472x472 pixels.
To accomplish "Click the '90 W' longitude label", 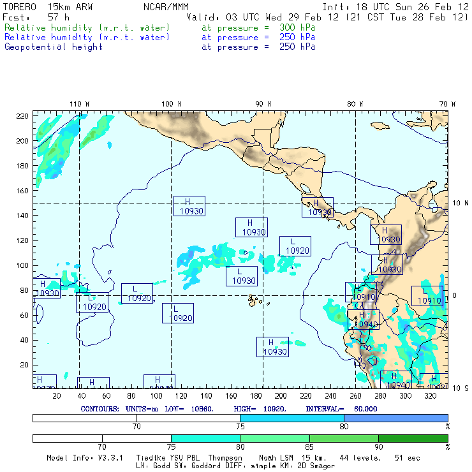I will (263, 104).
